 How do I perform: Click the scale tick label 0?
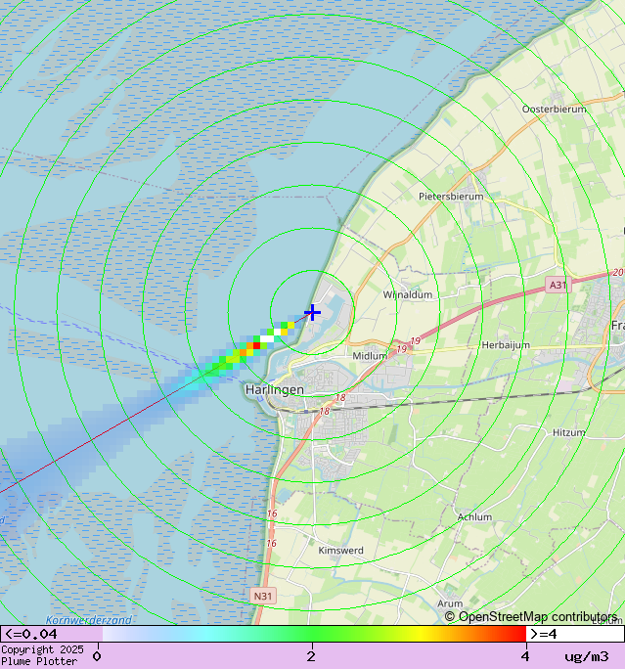(x=97, y=656)
